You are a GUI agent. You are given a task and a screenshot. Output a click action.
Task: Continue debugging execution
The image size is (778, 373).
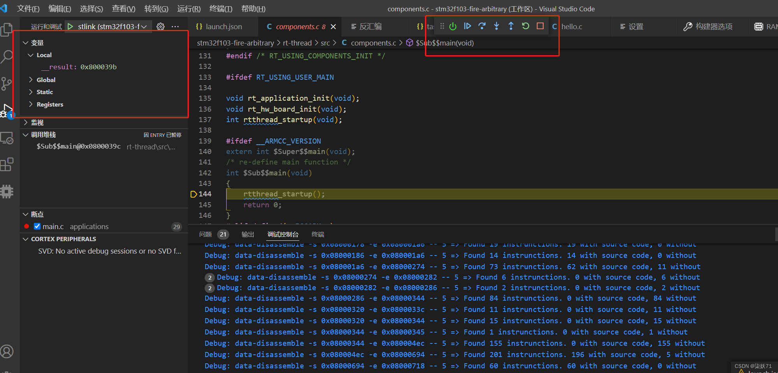click(467, 26)
